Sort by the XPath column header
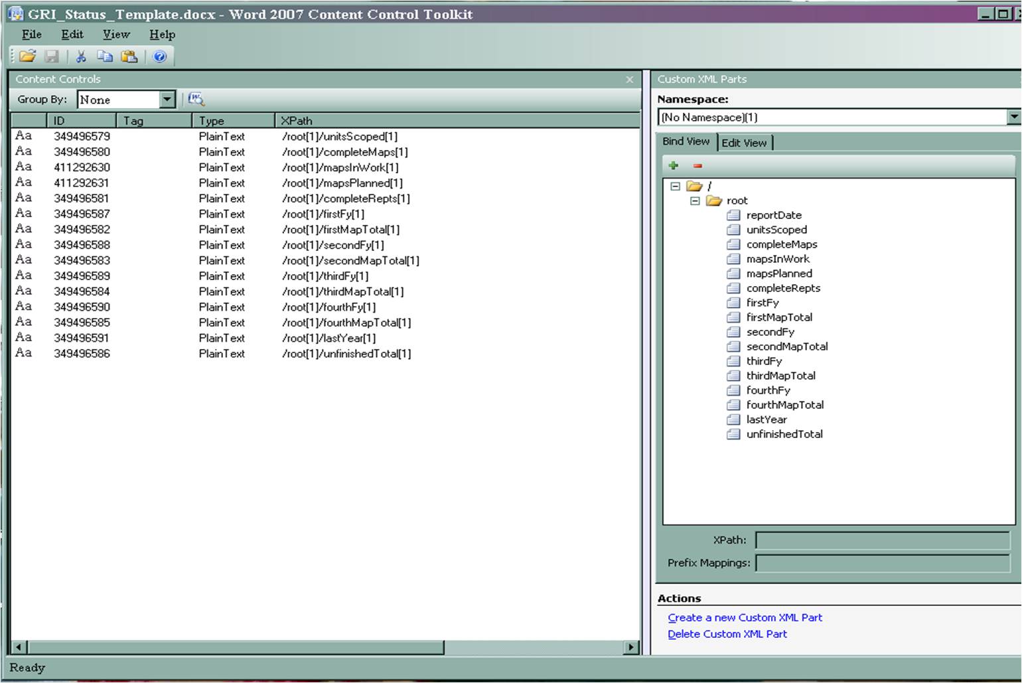 457,121
